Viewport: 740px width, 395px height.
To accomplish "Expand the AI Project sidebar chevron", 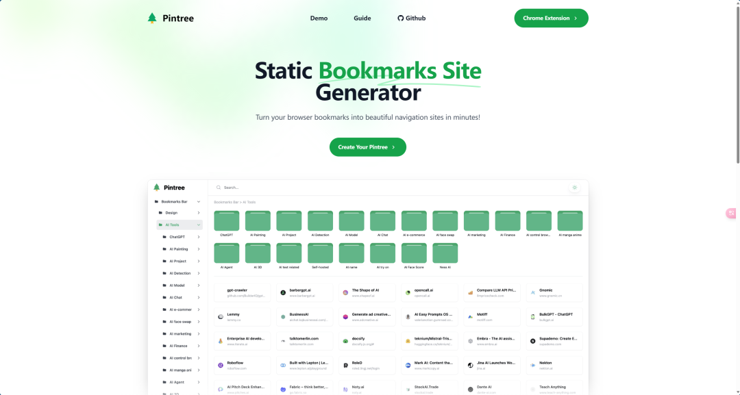I will coord(199,261).
